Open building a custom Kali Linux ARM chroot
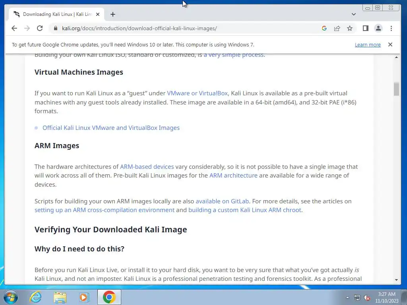Screen dimensions: 407x305 pos(245,210)
